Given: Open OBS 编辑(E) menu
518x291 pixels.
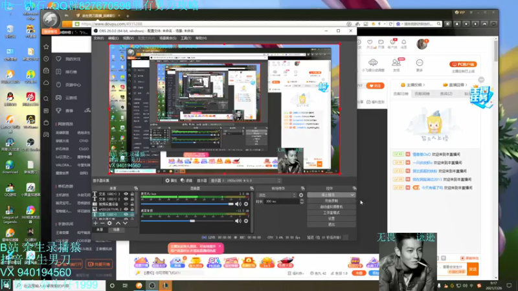Looking at the screenshot, I should [x=113, y=38].
